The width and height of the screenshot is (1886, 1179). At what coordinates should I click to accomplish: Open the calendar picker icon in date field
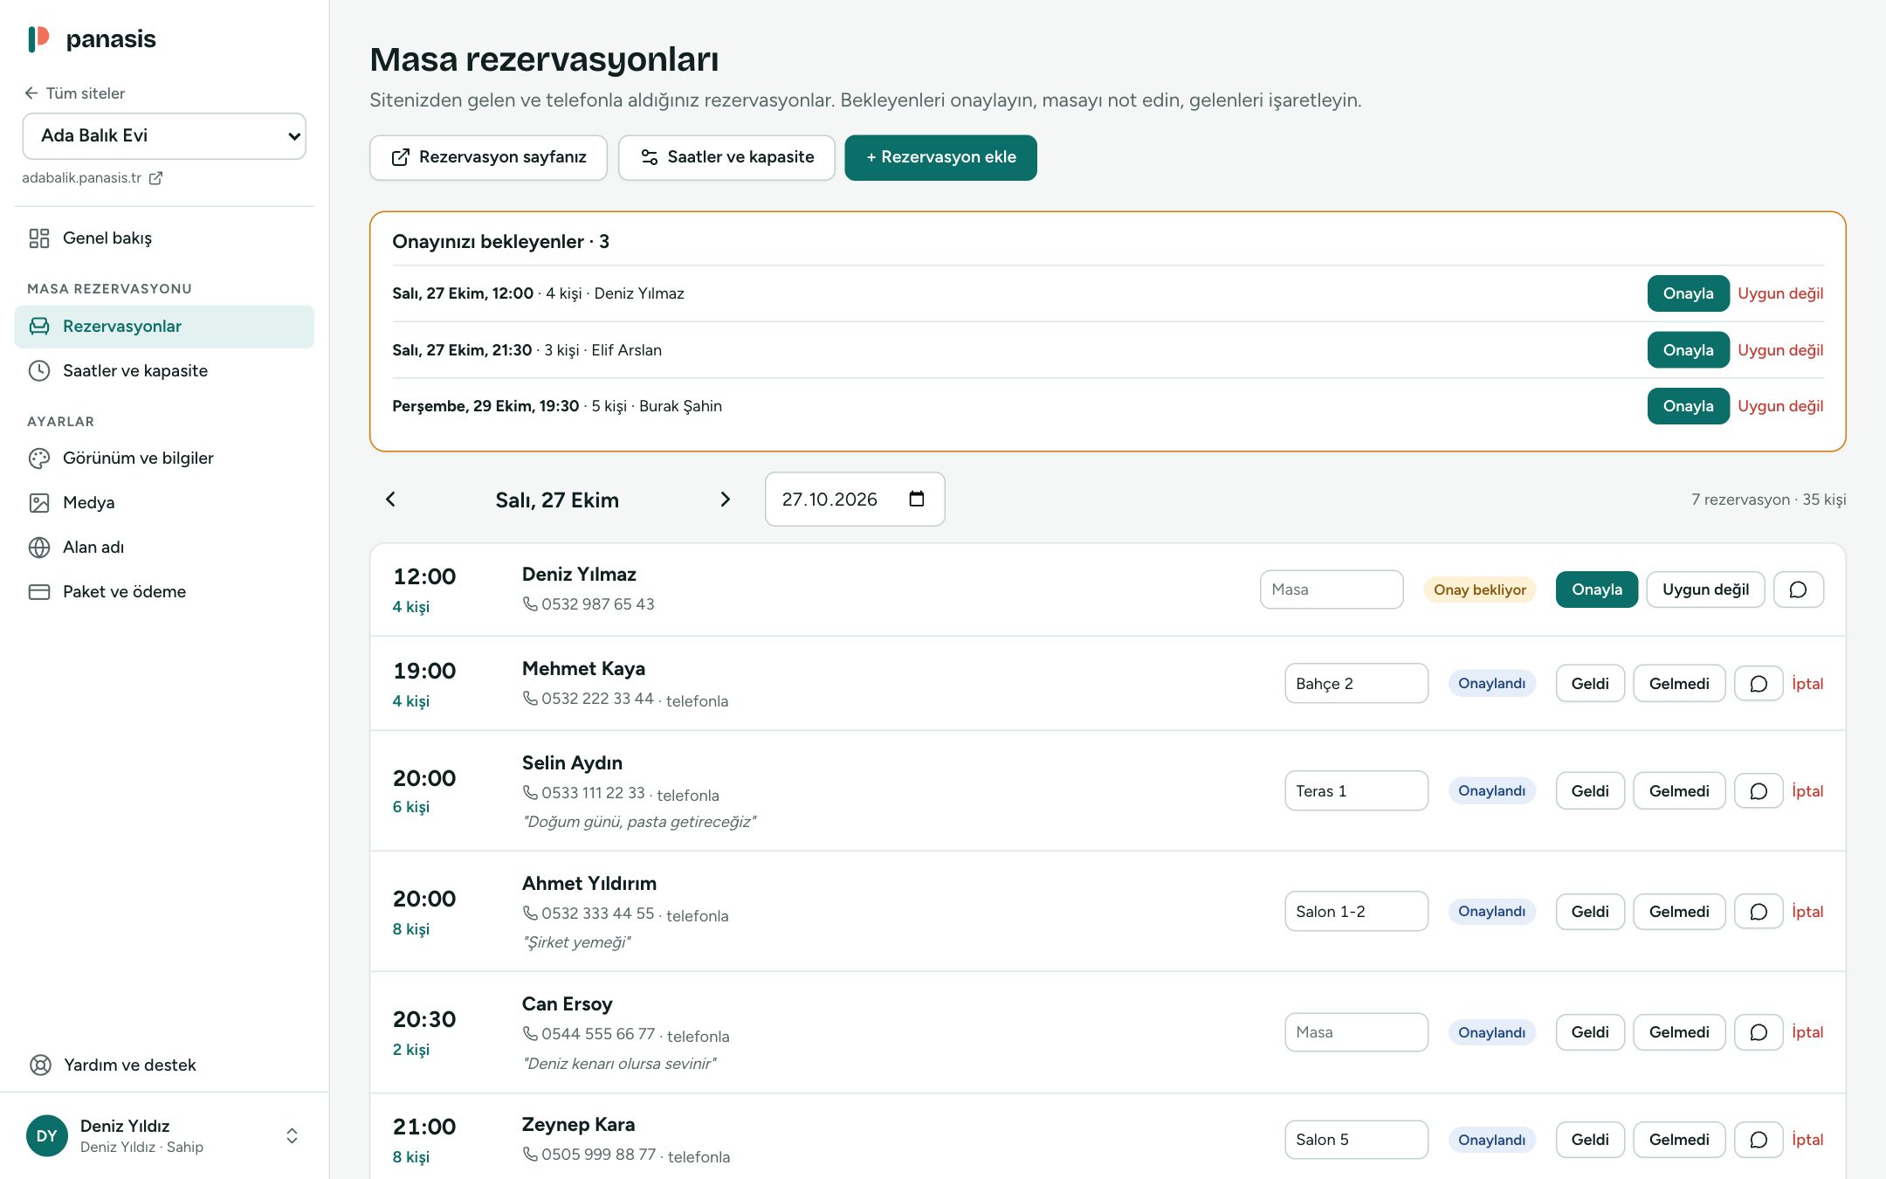point(916,499)
